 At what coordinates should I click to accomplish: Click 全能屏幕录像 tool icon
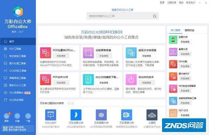[88, 53]
